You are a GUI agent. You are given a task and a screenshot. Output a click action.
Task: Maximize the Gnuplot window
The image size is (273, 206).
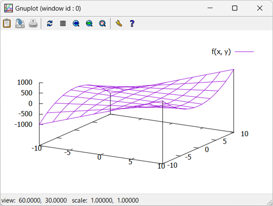click(x=234, y=8)
